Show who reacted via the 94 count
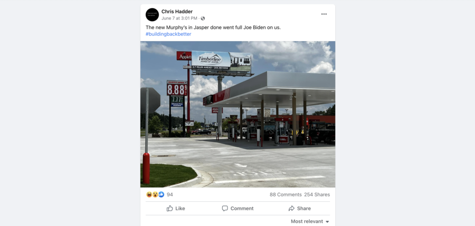Image resolution: width=475 pixels, height=226 pixels. pyautogui.click(x=169, y=194)
